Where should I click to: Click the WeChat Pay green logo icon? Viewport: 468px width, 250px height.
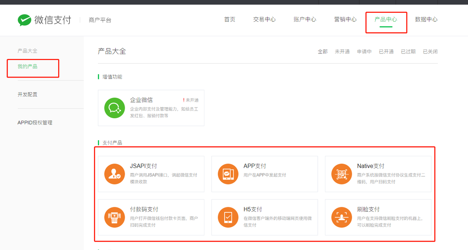pyautogui.click(x=24, y=20)
